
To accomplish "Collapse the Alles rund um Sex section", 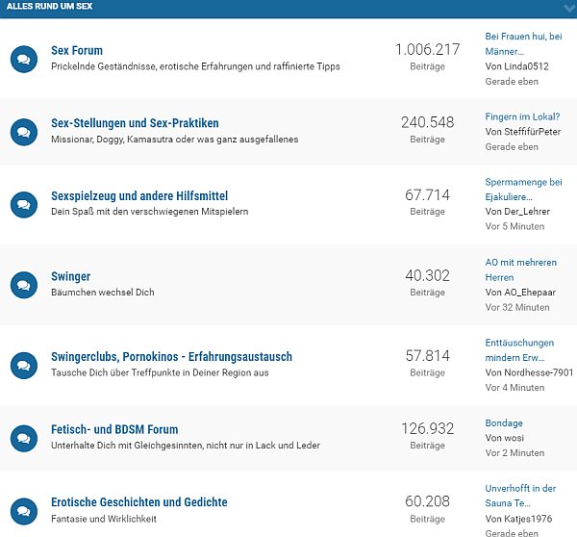I will pyautogui.click(x=567, y=8).
